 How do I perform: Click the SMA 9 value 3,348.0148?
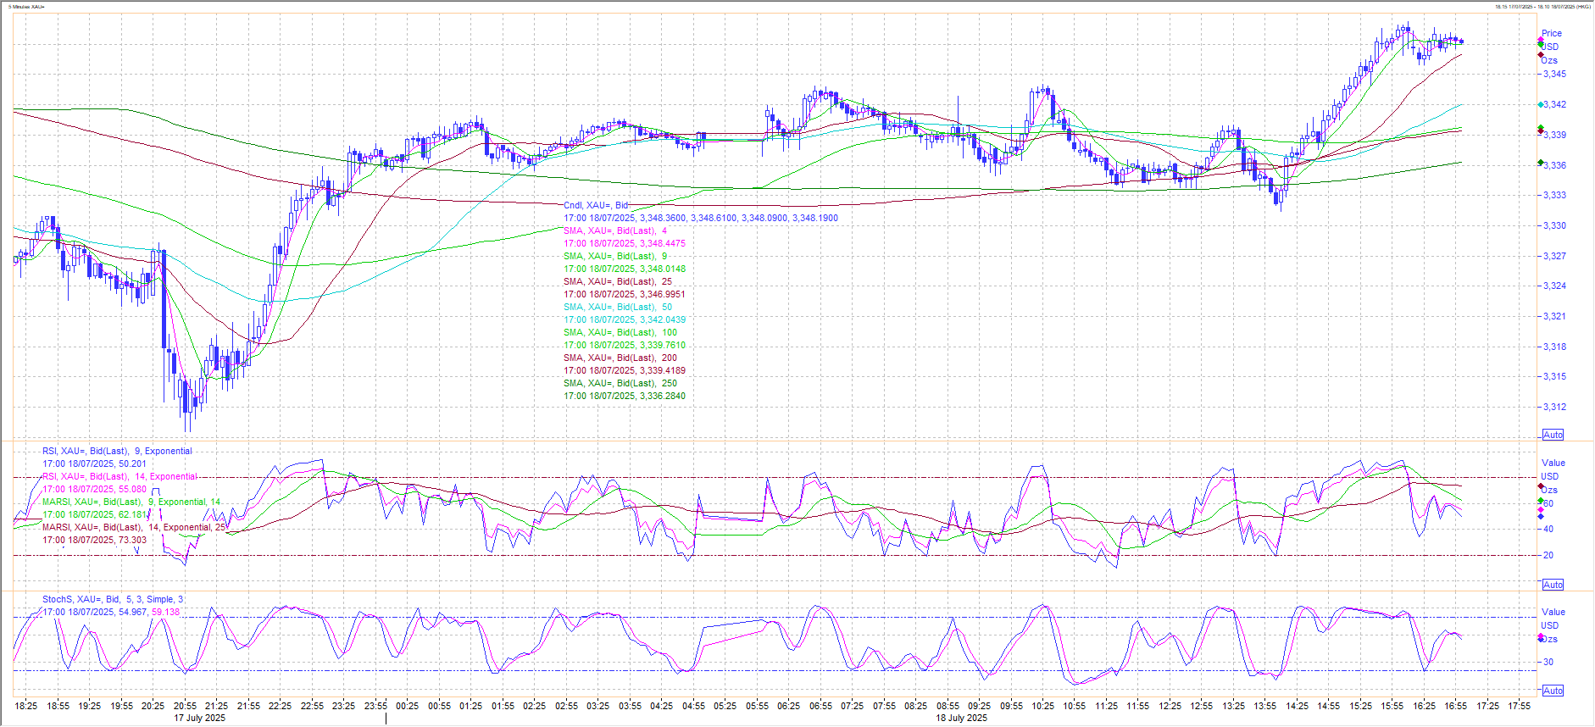point(625,269)
